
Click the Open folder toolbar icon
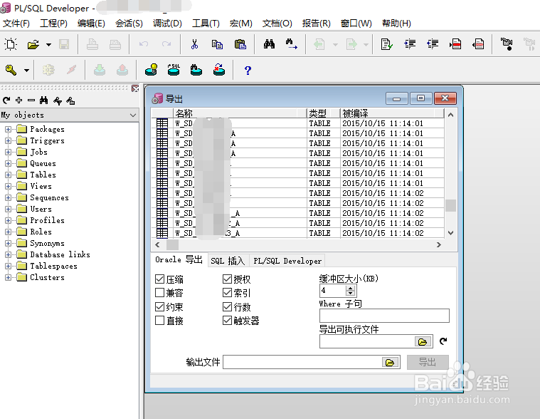tap(33, 44)
